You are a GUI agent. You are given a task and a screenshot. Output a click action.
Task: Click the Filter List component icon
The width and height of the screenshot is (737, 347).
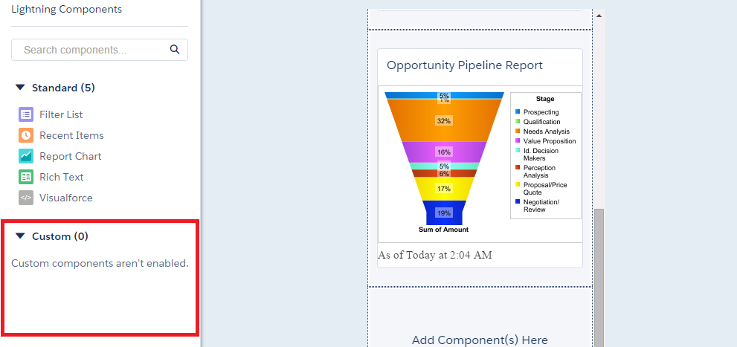click(26, 114)
